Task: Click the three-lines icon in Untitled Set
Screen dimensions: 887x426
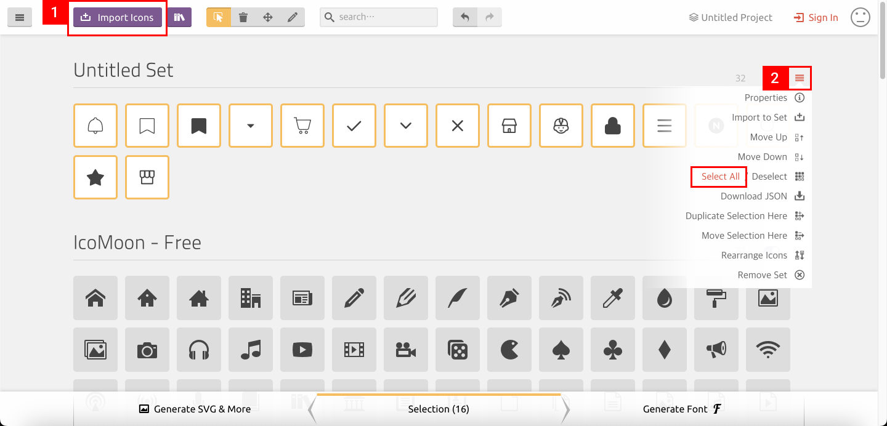Action: coord(665,126)
